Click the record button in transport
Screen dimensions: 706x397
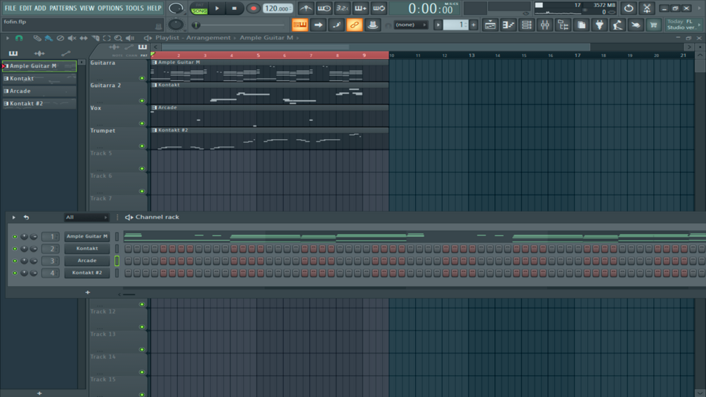(253, 8)
